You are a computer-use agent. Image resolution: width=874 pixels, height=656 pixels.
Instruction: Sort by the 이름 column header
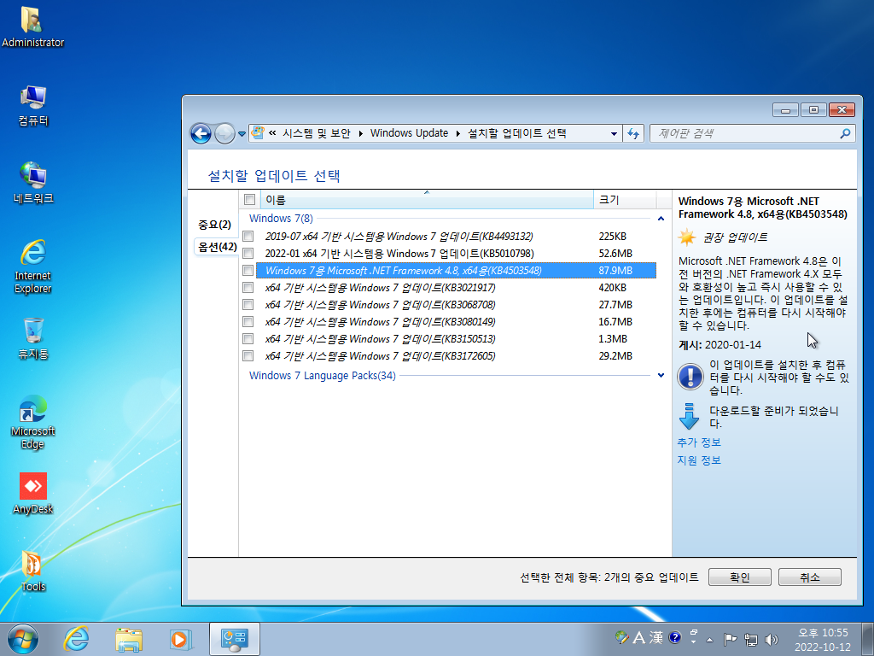427,200
